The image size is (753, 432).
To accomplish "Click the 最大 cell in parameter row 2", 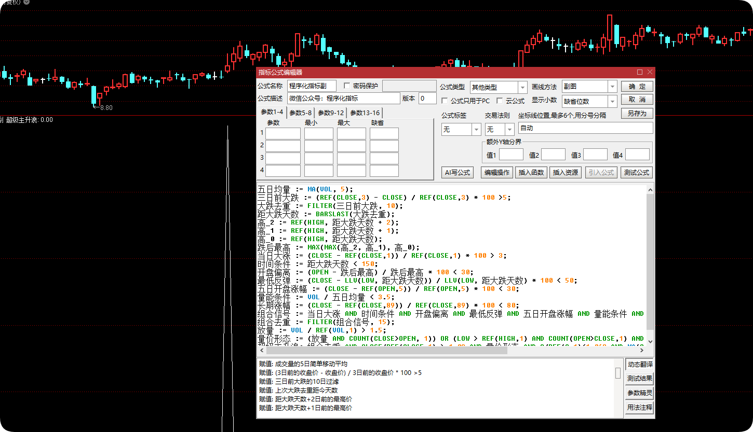I will 352,146.
